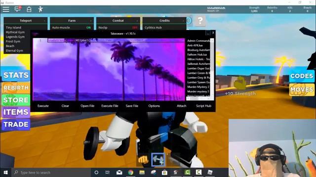Select Admin Commands script in list
The width and height of the screenshot is (316, 177).
(x=198, y=41)
